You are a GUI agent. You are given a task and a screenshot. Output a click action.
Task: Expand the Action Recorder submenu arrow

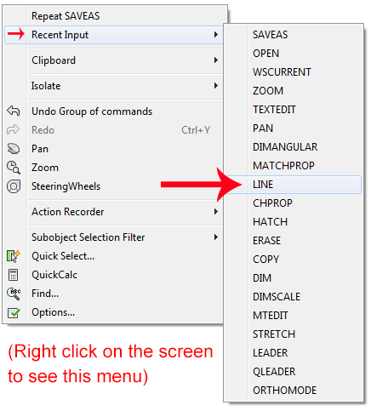(216, 212)
